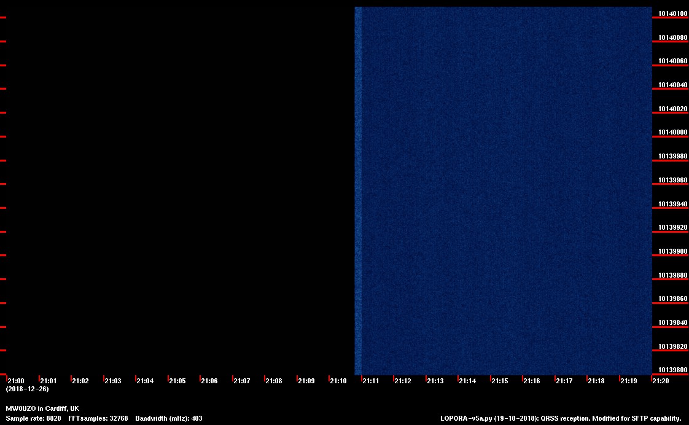Image resolution: width=689 pixels, height=425 pixels.
Task: Click the 10139800 frequency label
Action: [x=673, y=370]
